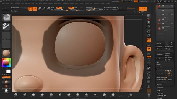
Task: Click the List All button
Action: point(160,43)
